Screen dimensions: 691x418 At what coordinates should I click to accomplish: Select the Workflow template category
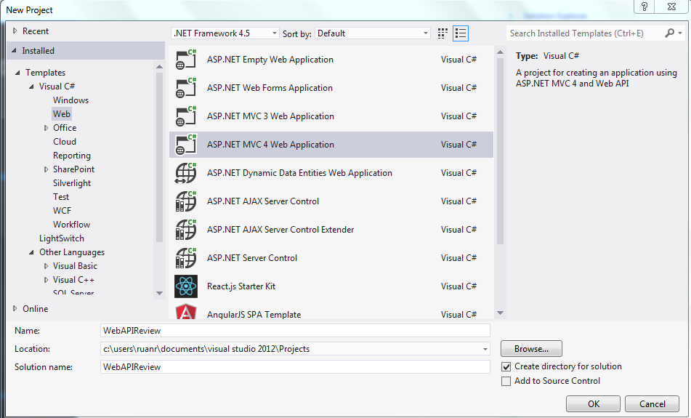(72, 225)
